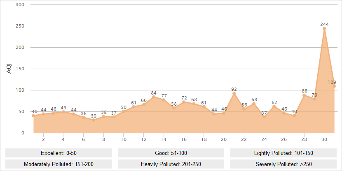Click x-axis day label 26
Image resolution: width=342 pixels, height=171 pixels.
point(284,139)
